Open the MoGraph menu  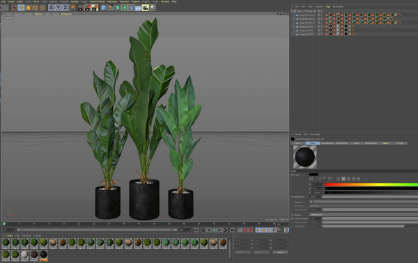pos(112,1)
